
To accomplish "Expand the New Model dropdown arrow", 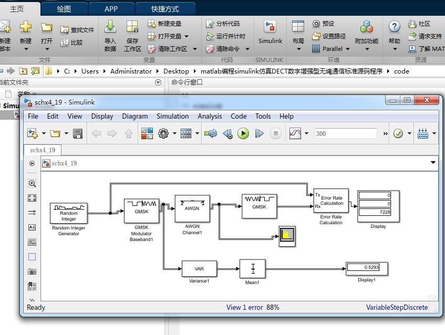I will (x=44, y=133).
